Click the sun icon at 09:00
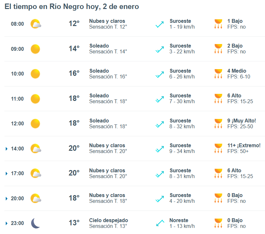 [35, 49]
